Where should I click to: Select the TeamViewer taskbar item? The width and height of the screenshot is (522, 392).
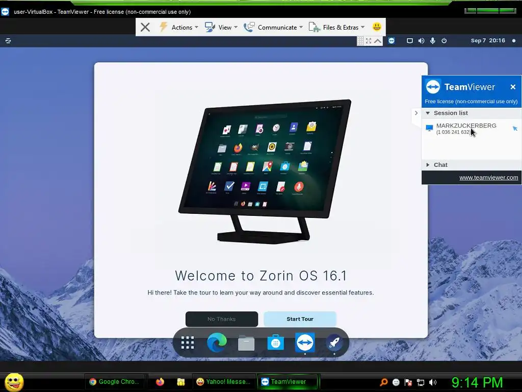[288, 382]
